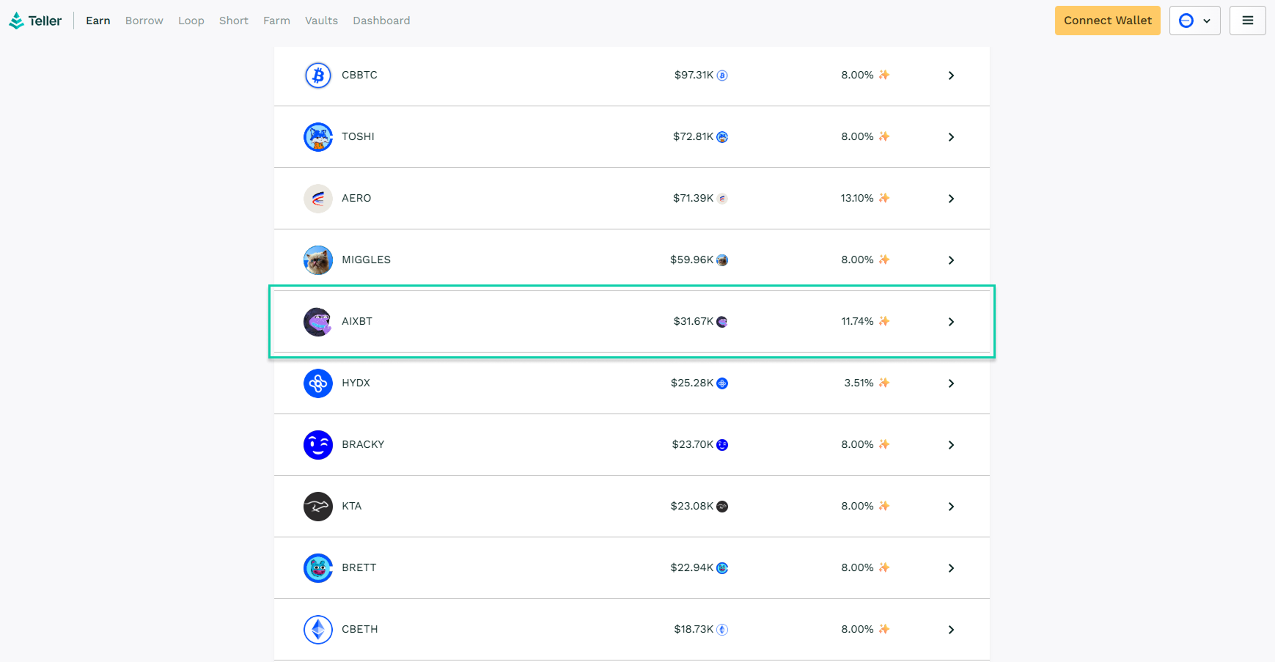Click the TOSHI cat token icon
Viewport: 1275px width, 662px height.
[317, 137]
